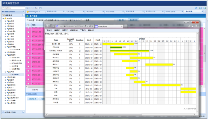This screenshot has height=119, width=208.
Task: Click the browser forward arrow button
Action: (x=53, y=26)
